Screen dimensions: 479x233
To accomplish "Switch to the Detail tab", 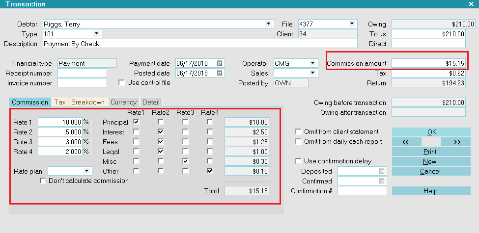I will [x=151, y=102].
